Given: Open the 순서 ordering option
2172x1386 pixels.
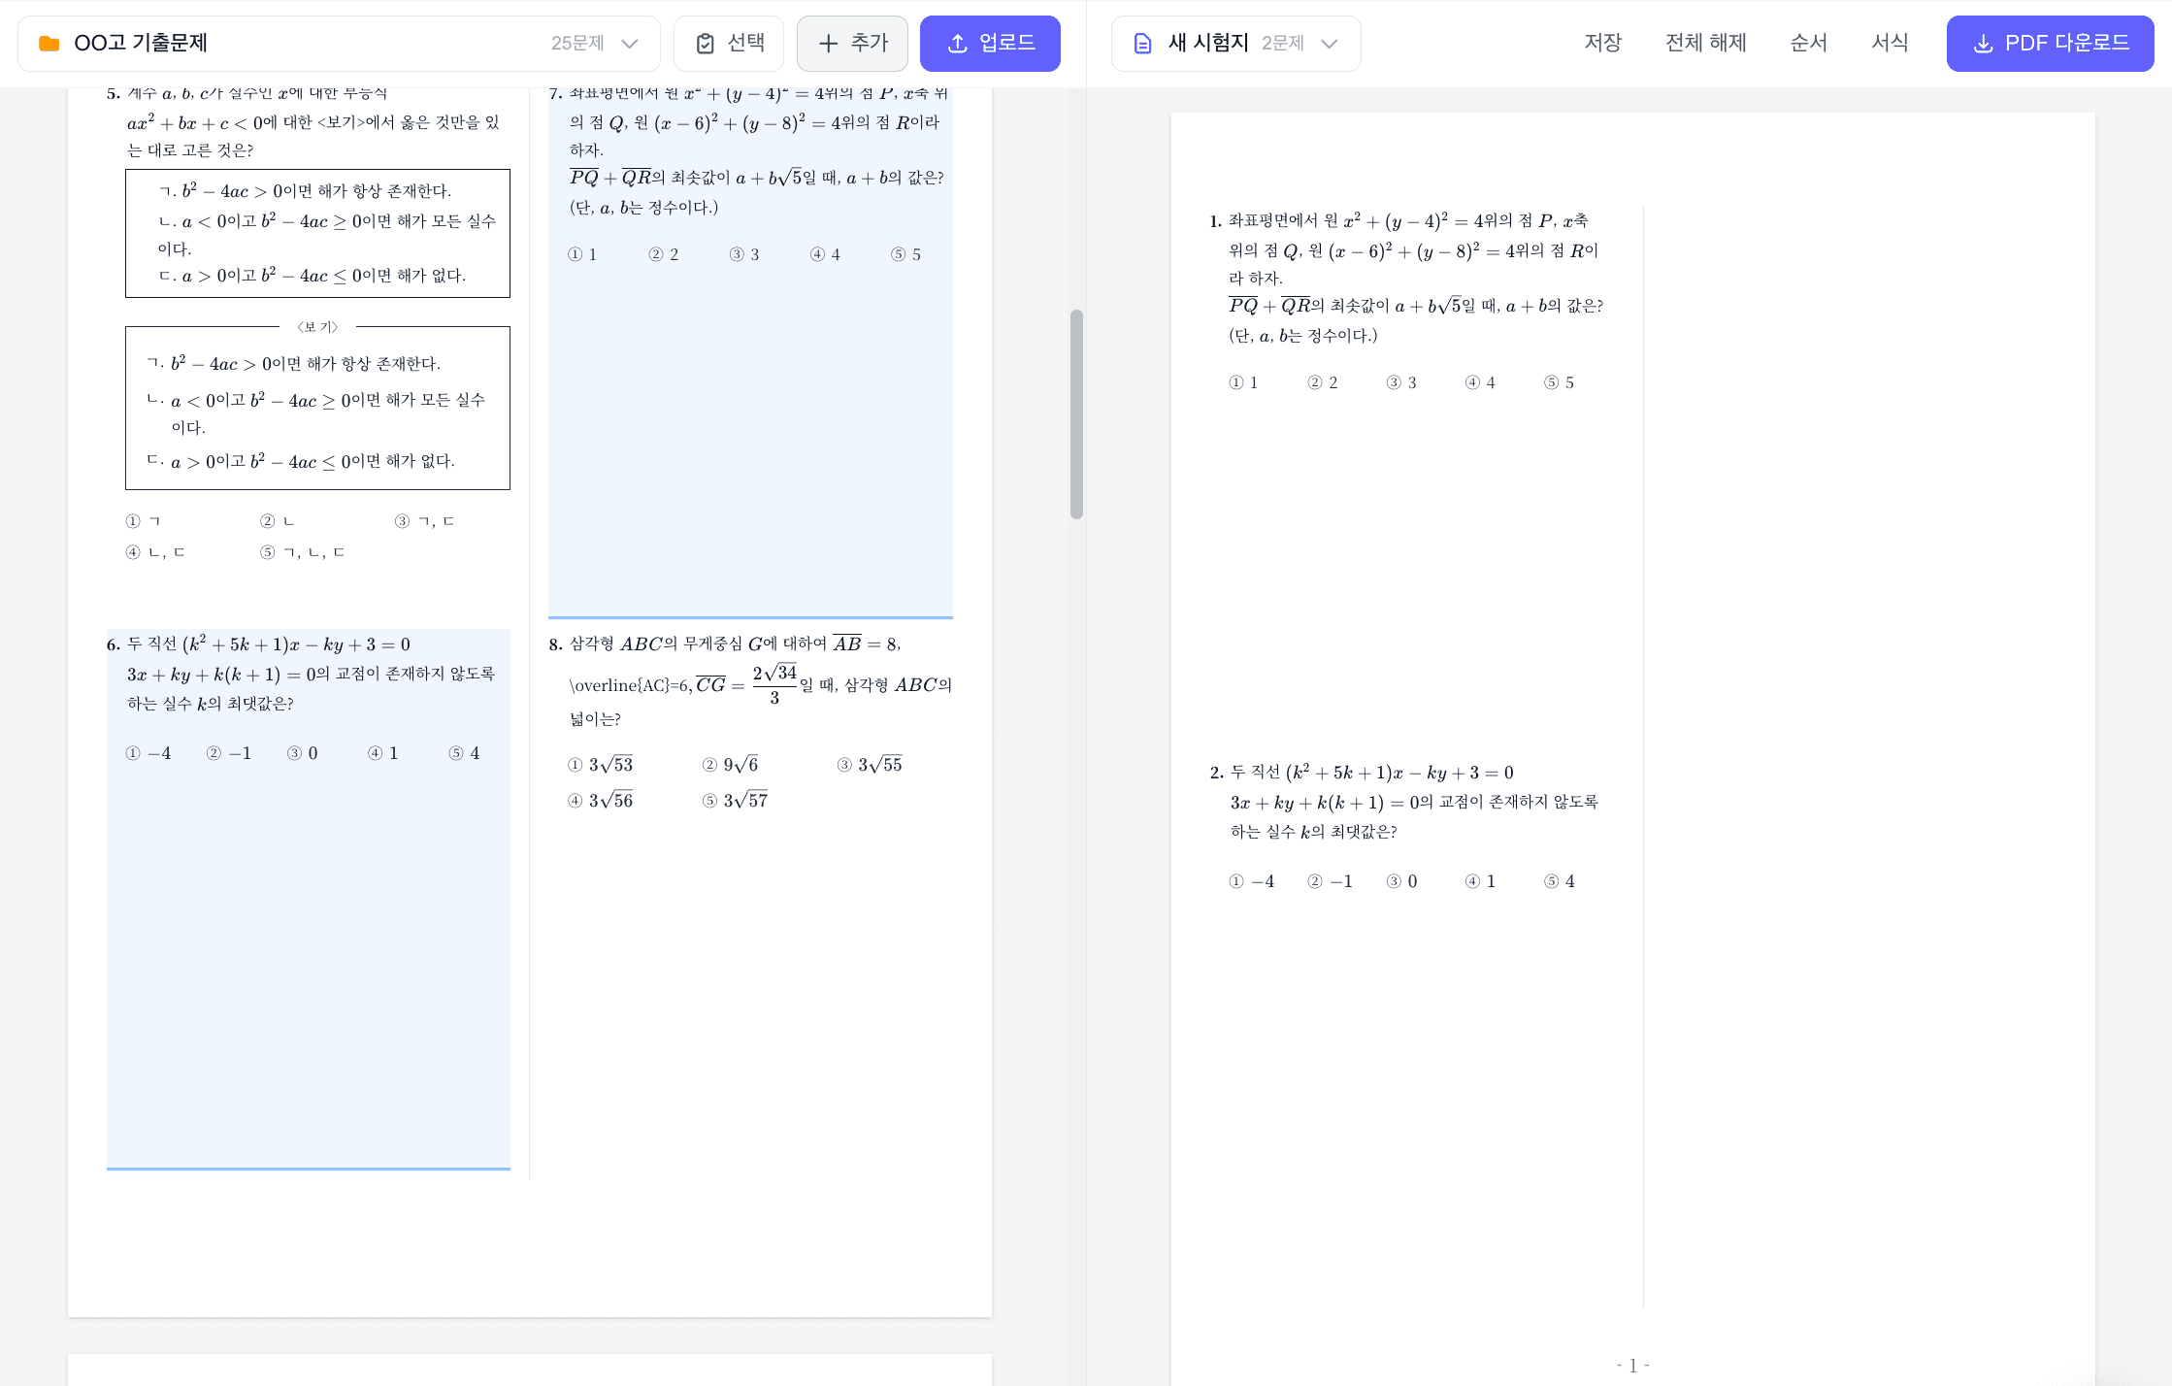Looking at the screenshot, I should 1809,43.
